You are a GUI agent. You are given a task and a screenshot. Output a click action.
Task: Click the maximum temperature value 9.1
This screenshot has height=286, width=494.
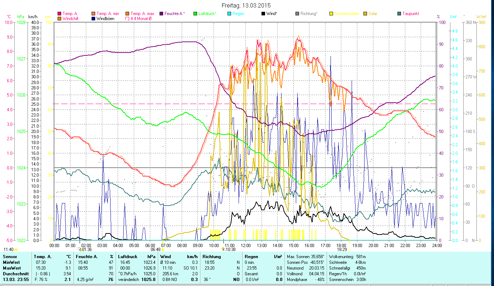pos(68,268)
